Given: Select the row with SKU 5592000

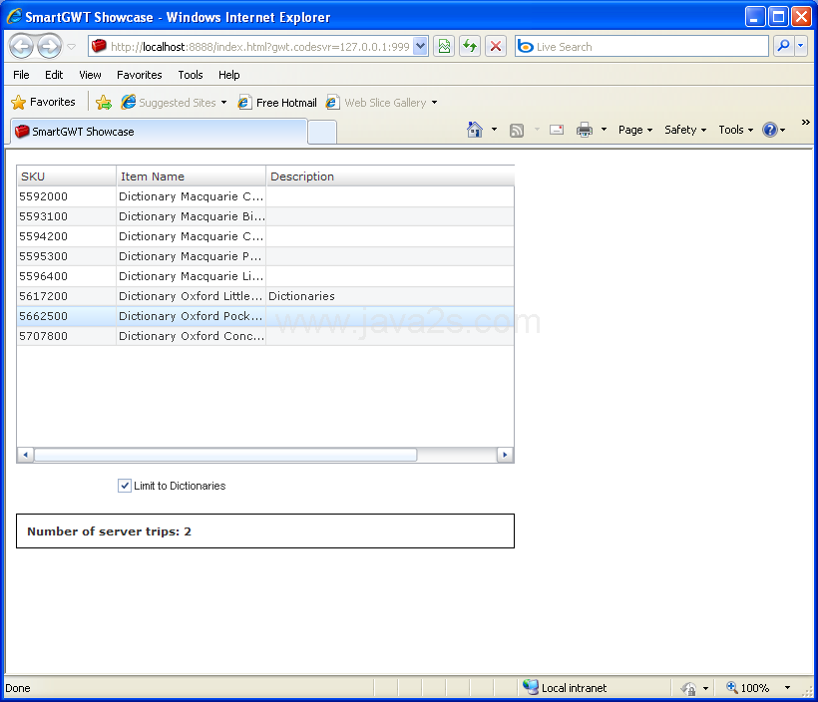Looking at the screenshot, I should [265, 196].
